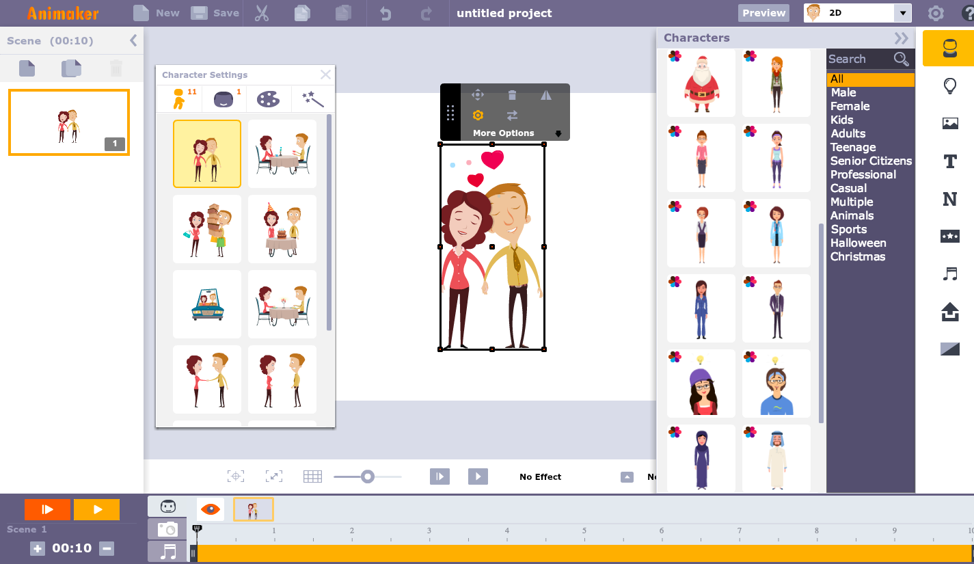Click the camera track icon in the timeline
Viewport: 974px width, 564px height.
click(166, 528)
